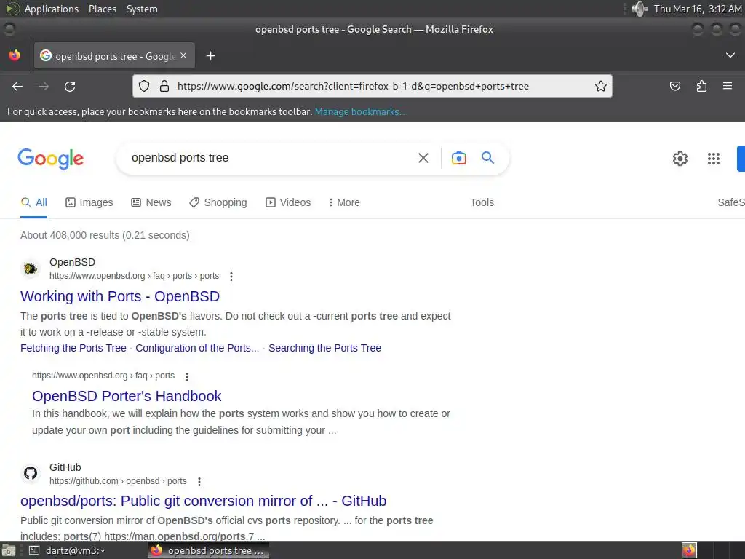Click the OpenBSD favicon in first result
The height and width of the screenshot is (559, 745).
click(31, 269)
